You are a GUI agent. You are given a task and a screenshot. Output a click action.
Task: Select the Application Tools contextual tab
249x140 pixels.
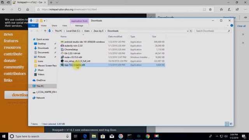click(79, 21)
